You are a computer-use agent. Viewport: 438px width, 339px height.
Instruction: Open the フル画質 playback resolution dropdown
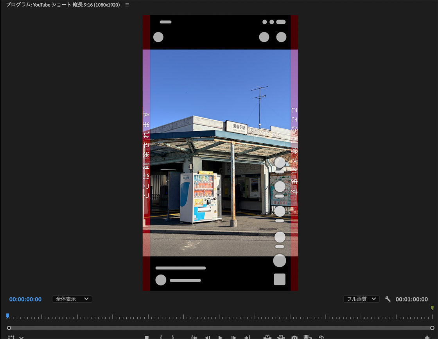(361, 299)
